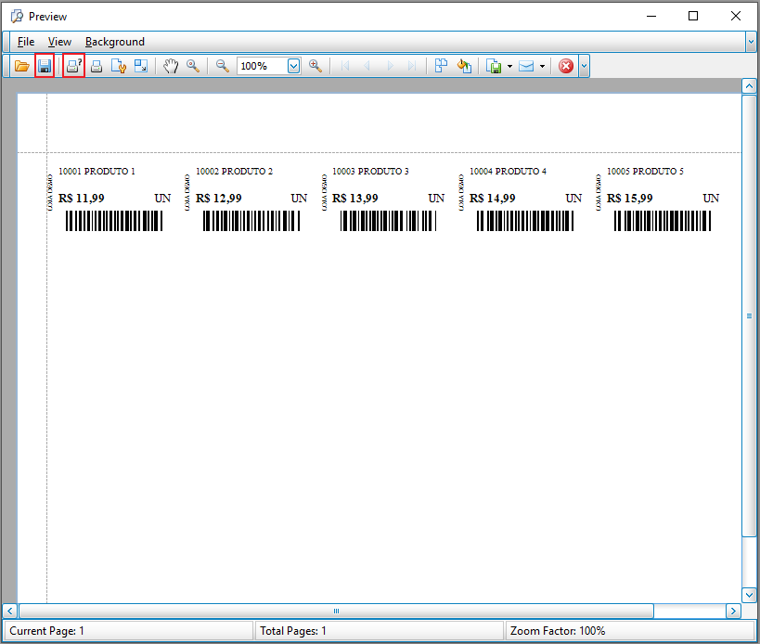
Task: Click the quick print printer icon
Action: point(97,67)
